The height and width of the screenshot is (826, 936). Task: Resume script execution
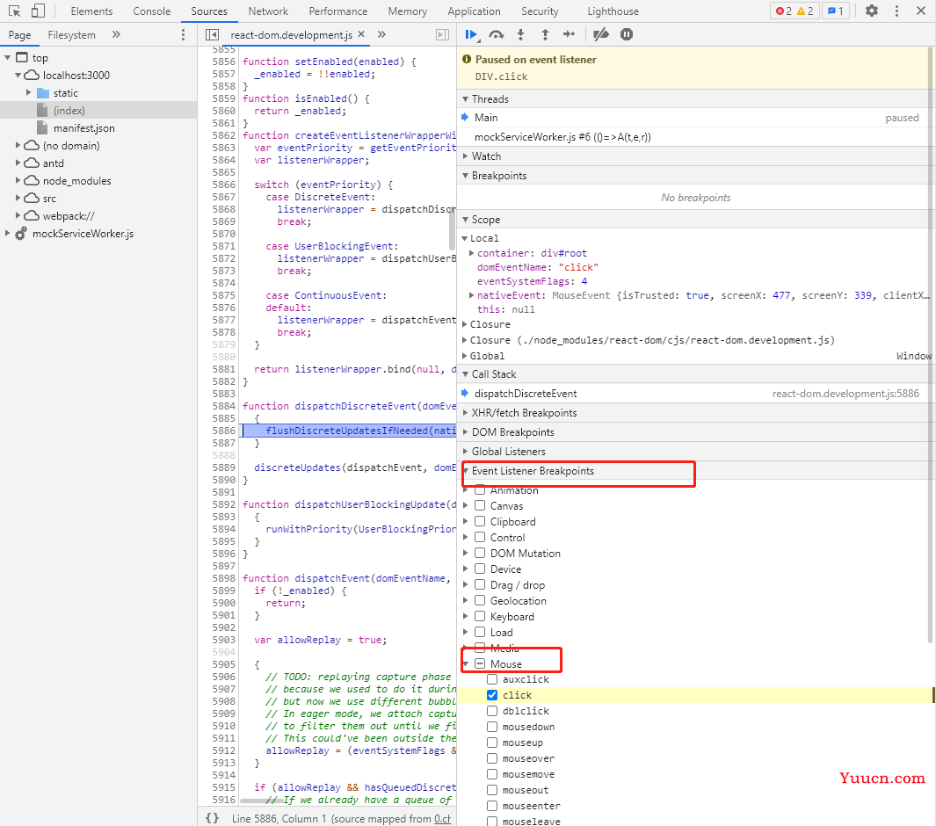(x=472, y=34)
